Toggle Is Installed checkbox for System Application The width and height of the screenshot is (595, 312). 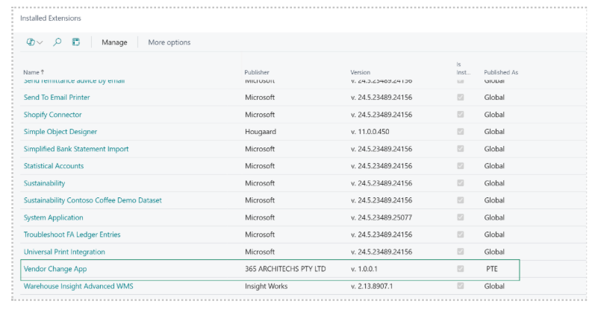(460, 217)
